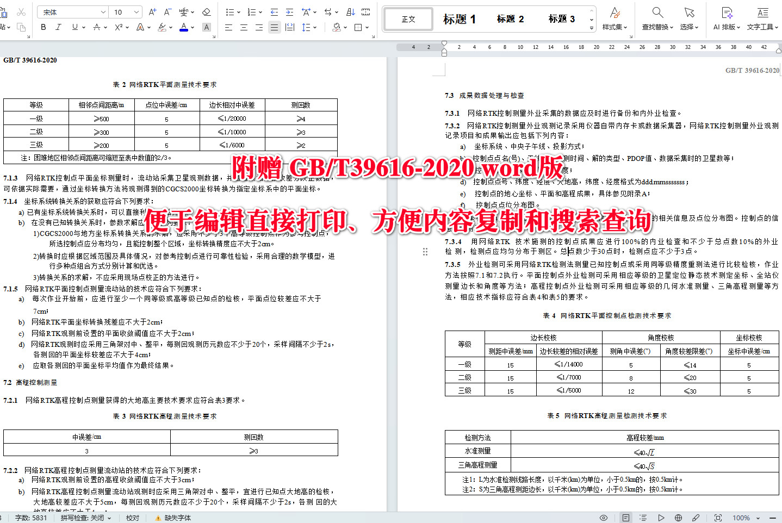Select the 正文 style
Viewport: 782px width, 523px height.
click(408, 19)
